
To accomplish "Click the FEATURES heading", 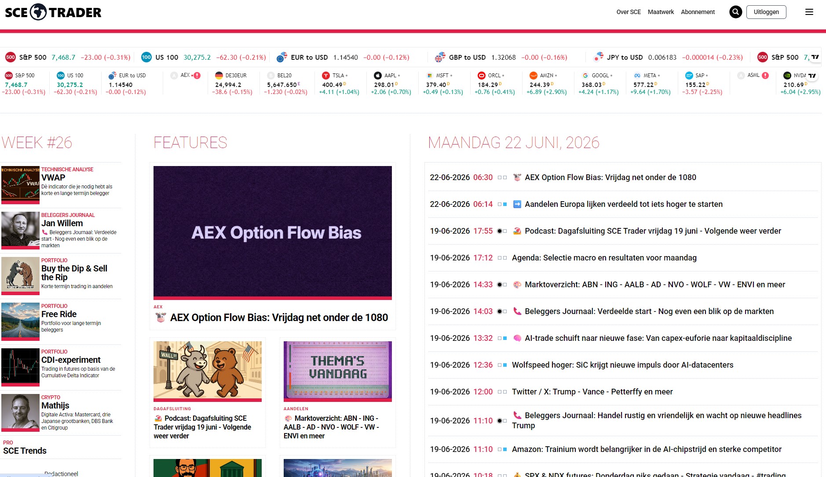I will pyautogui.click(x=190, y=143).
